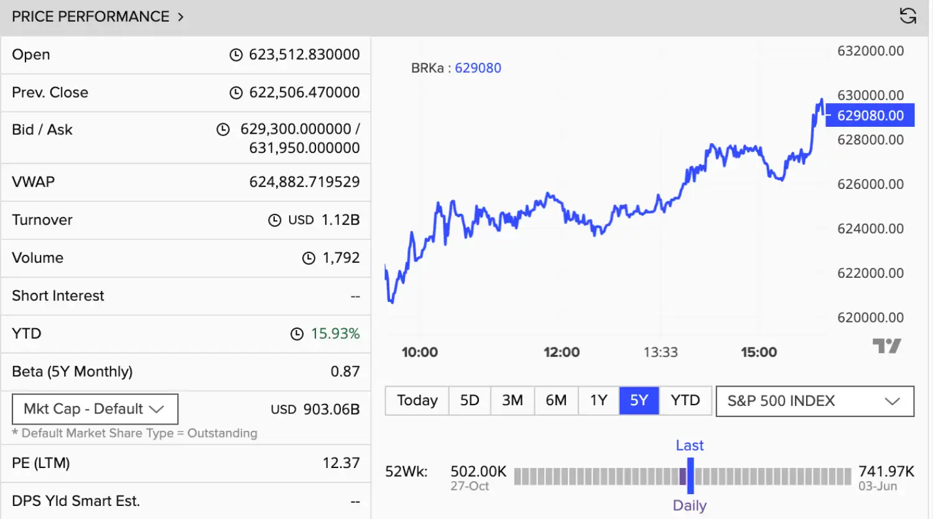Click the Bid price 629,300.000000
Image resolution: width=933 pixels, height=519 pixels.
[295, 129]
